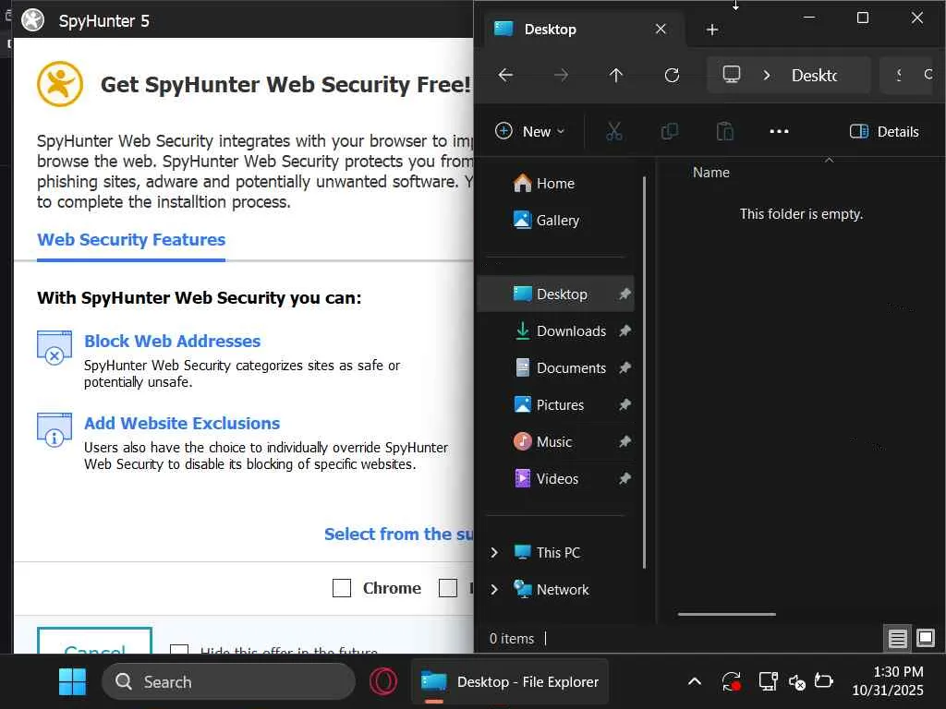Toggle the Details pane in File Explorer
The image size is (946, 709).
click(x=884, y=131)
